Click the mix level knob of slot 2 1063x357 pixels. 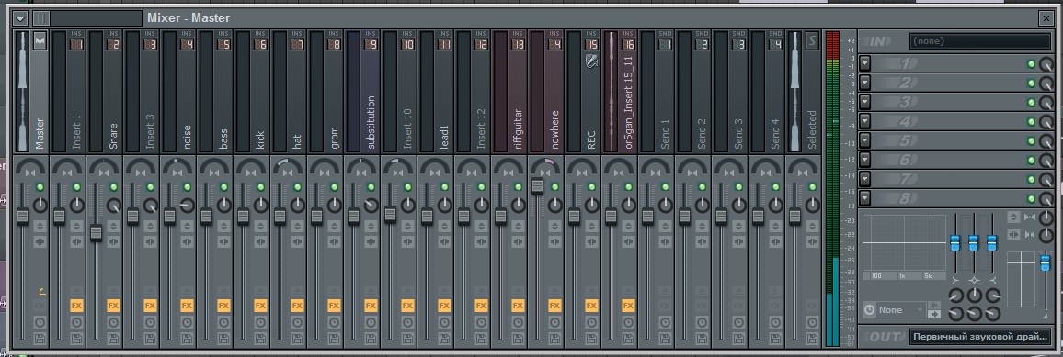point(1046,84)
